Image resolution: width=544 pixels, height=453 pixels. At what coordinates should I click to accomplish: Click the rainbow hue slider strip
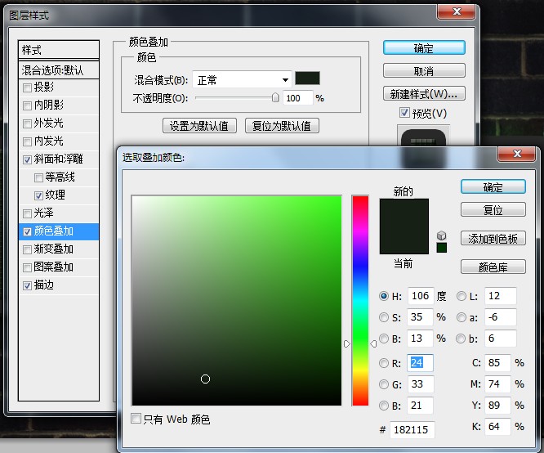tap(360, 300)
